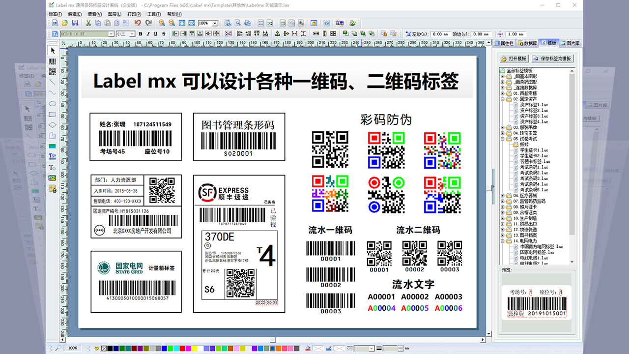The image size is (629, 354).
Task: Select the image insert tool
Action: coord(53,178)
